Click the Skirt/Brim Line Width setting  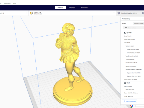click(131, 63)
